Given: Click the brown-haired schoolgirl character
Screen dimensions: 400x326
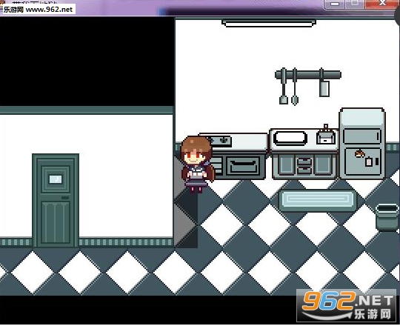Looking at the screenshot, I should pos(197,164).
